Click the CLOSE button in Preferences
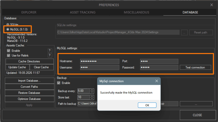The width and height of the screenshot is (218, 122). pos(198,115)
